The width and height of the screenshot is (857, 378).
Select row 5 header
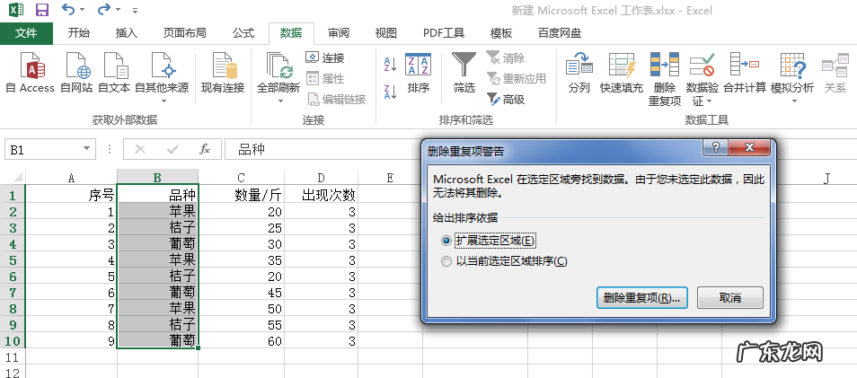pyautogui.click(x=13, y=259)
